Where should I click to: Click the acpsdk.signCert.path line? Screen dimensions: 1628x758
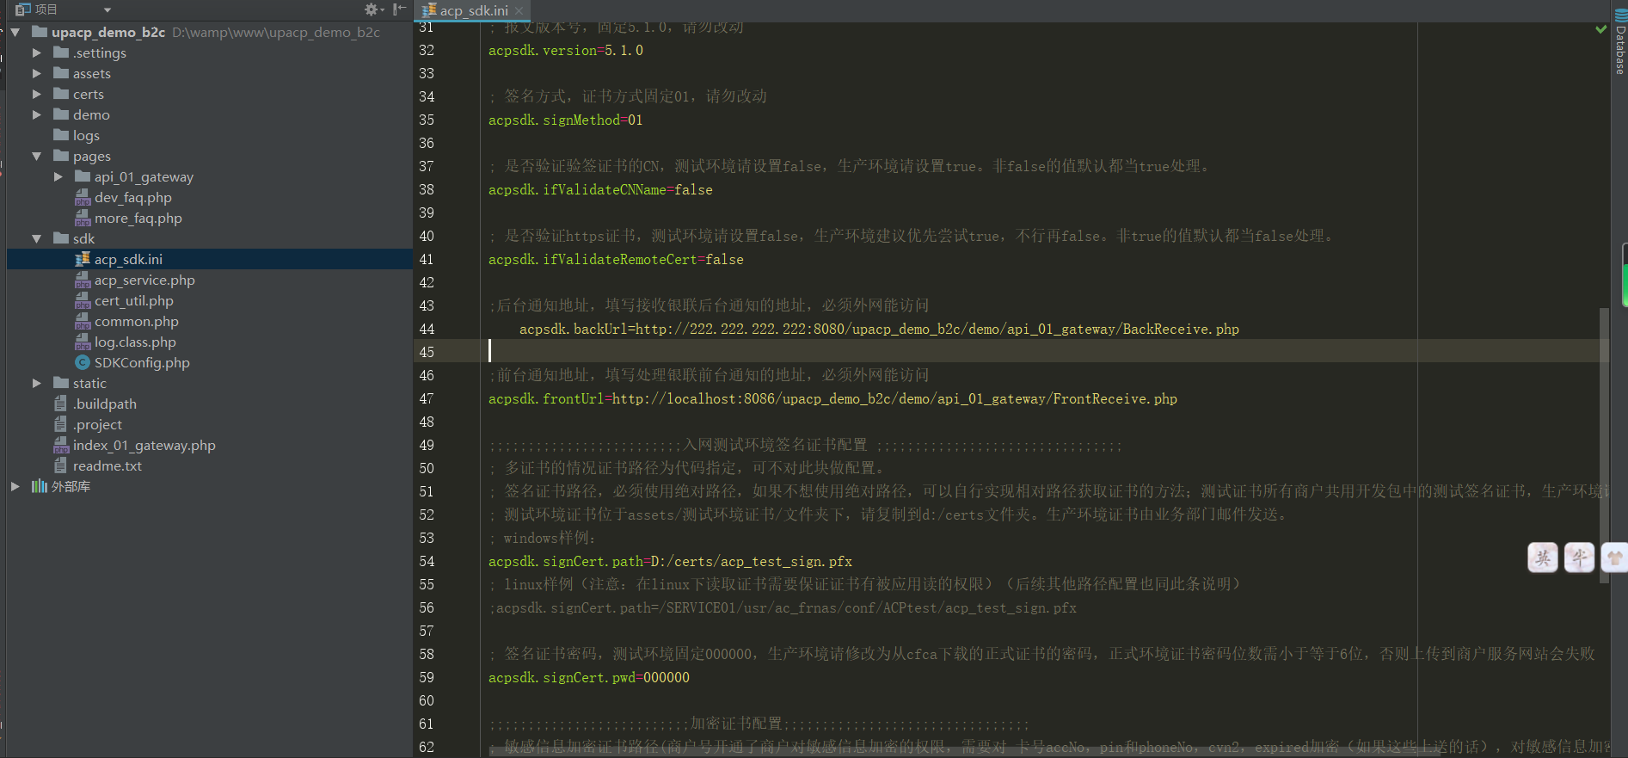670,562
